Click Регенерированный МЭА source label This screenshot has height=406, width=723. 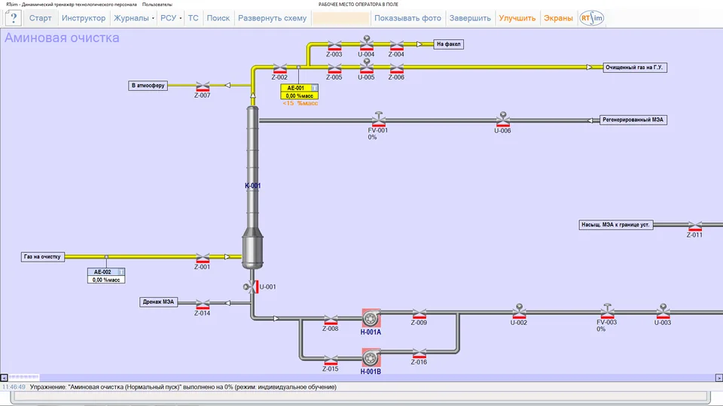coord(633,120)
